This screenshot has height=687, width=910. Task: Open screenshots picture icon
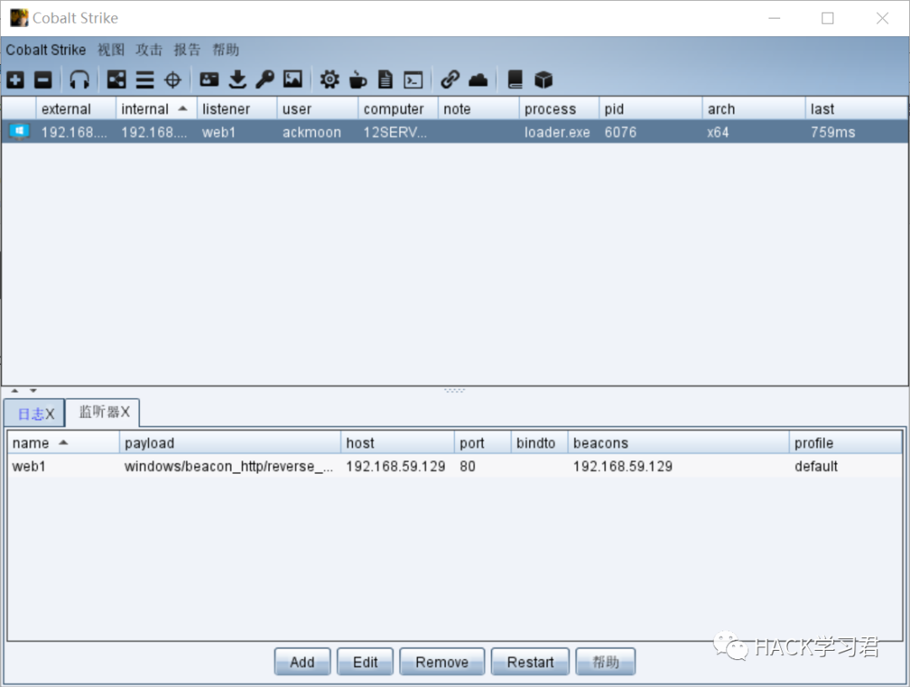tap(293, 79)
